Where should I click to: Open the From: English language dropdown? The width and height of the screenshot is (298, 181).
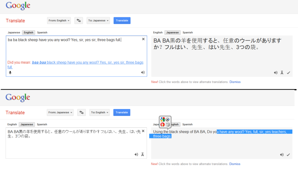[x=59, y=21]
